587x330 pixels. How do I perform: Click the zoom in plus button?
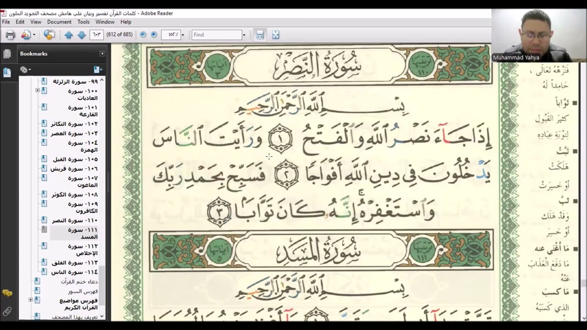pyautogui.click(x=154, y=35)
